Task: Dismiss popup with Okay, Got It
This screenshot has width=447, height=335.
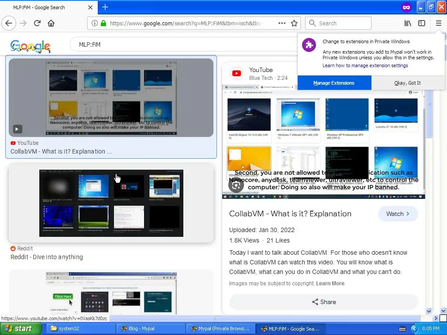Action: point(407,83)
